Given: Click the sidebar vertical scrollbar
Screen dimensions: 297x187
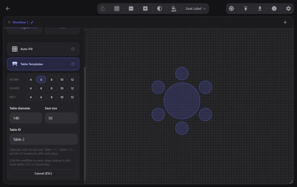Looking at the screenshot, I should (x=85, y=124).
